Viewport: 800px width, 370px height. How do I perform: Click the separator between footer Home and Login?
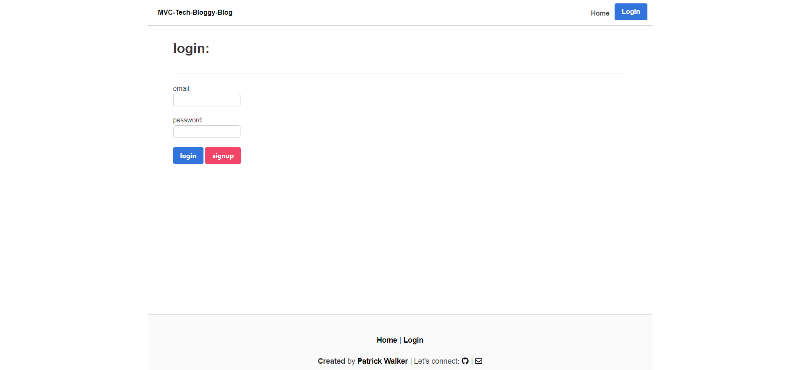tap(400, 341)
